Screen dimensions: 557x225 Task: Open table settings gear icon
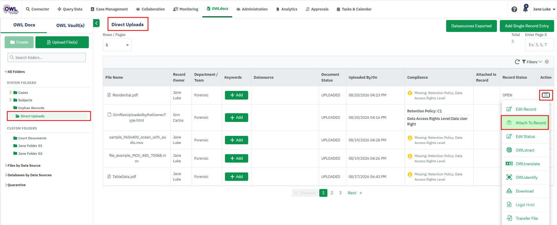[x=547, y=62]
